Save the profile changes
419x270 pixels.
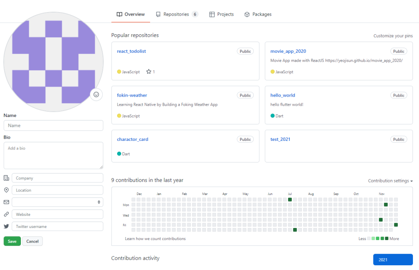click(x=12, y=241)
